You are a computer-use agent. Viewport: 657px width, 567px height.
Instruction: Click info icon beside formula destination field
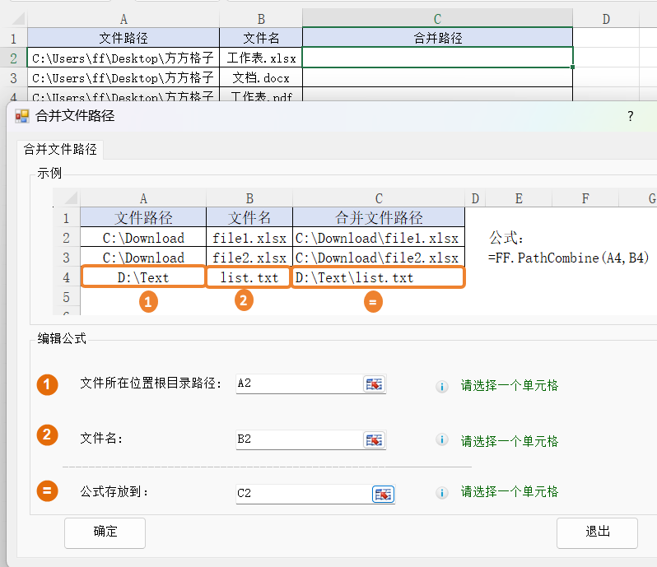coord(442,493)
